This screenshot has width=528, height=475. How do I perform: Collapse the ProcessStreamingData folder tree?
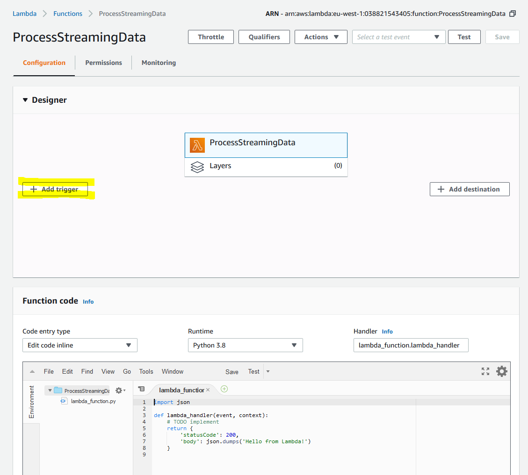click(x=50, y=390)
